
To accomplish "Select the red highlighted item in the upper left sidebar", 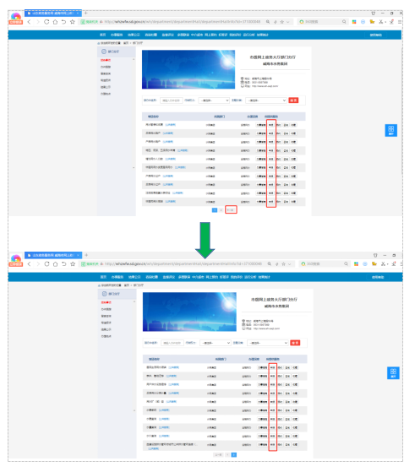I will click(x=106, y=60).
